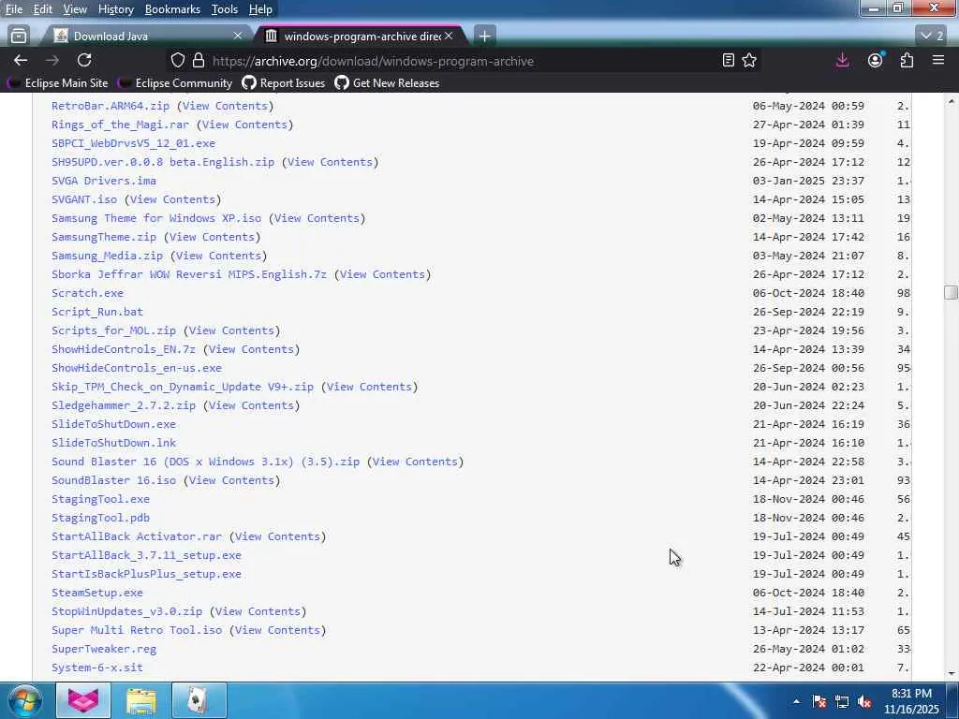The height and width of the screenshot is (719, 959).
Task: Open the Tools menu
Action: click(x=225, y=9)
